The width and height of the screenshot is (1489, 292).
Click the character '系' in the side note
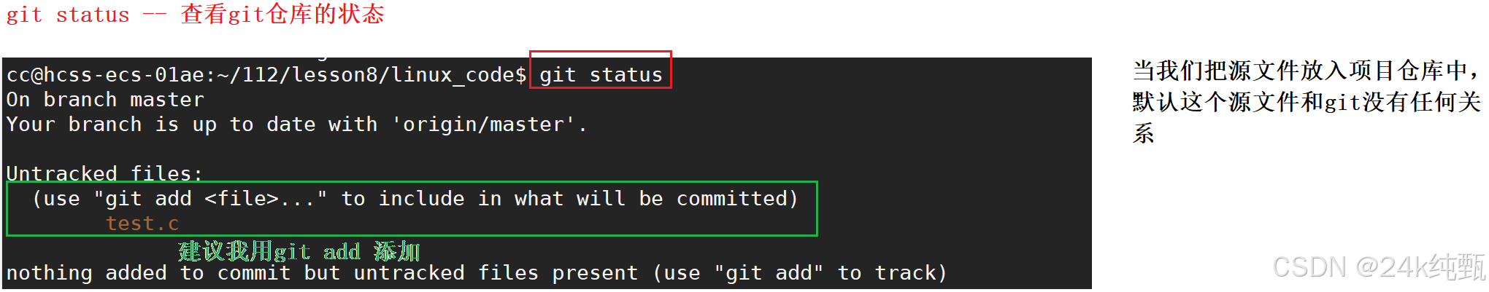pyautogui.click(x=1144, y=133)
